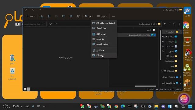Click the Explorer search input field
195x110 pixels.
(35, 24)
